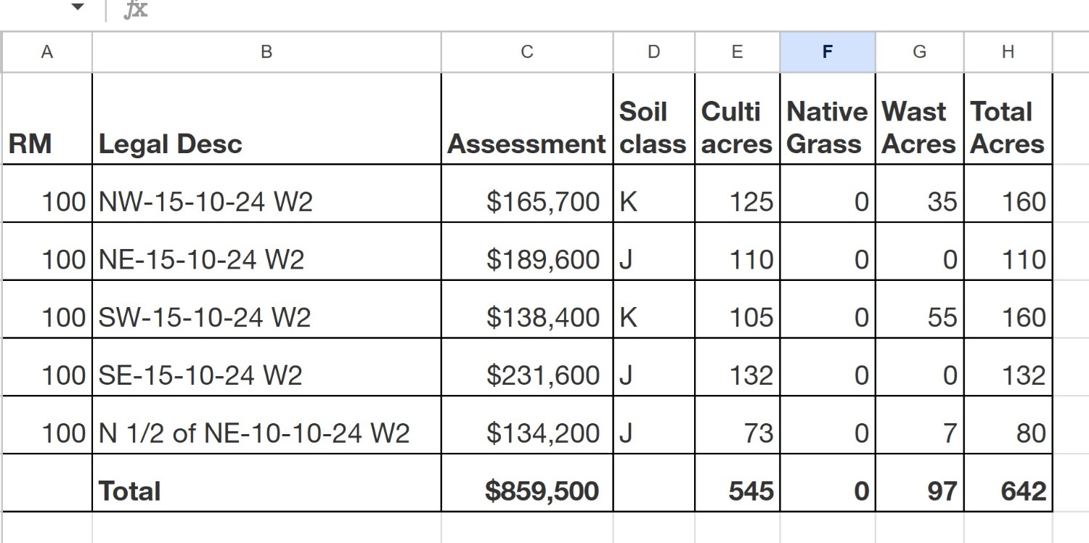1089x543 pixels.
Task: Select the Total label cell
Action: (x=266, y=491)
